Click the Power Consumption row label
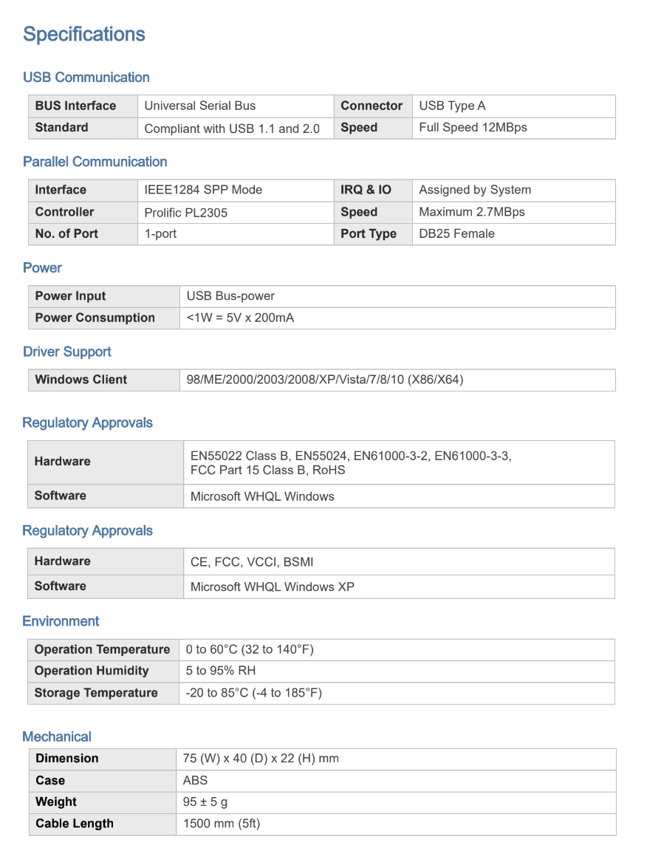 pyautogui.click(x=95, y=318)
